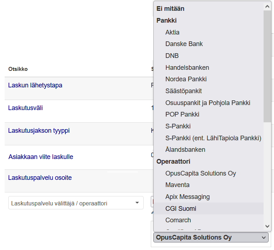The image size is (274, 250).
Task: Open Laskutusjakson tyyppi setting link
Action: point(39,131)
